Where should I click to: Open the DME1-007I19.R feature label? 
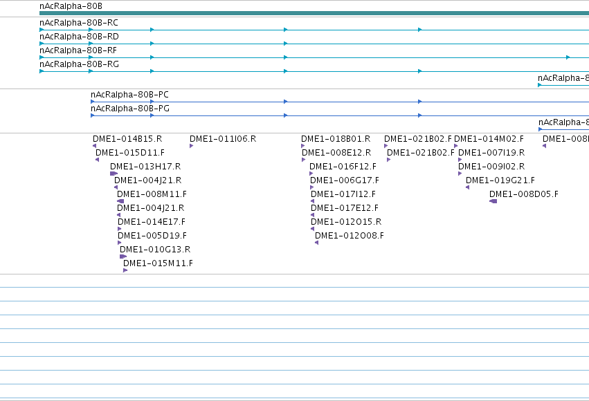pos(491,153)
